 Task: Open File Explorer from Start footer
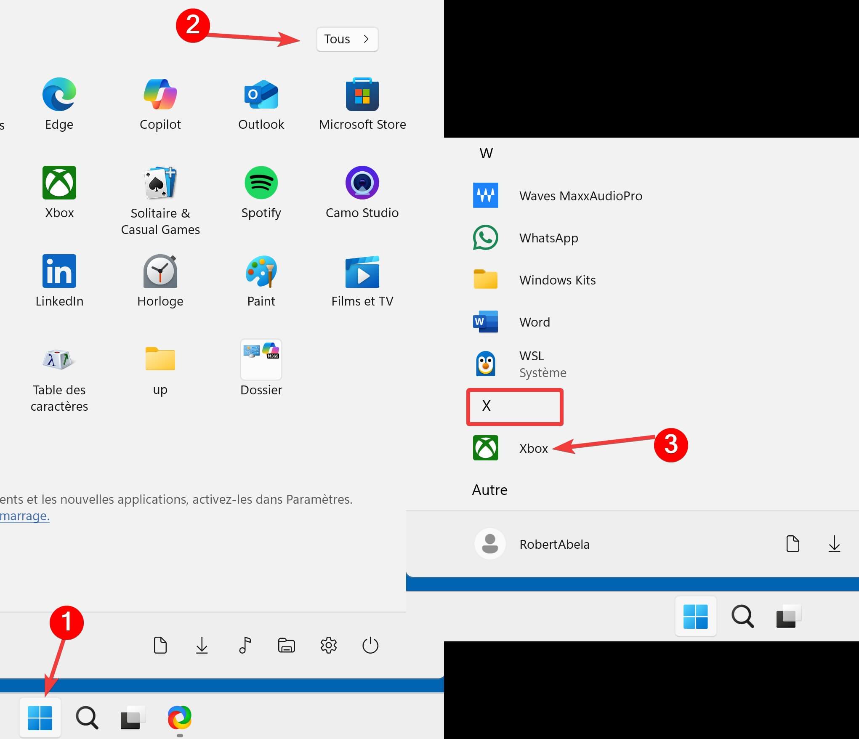[x=287, y=645]
